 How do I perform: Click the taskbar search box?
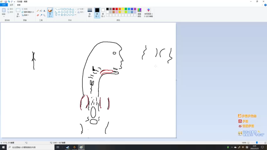tap(31, 147)
